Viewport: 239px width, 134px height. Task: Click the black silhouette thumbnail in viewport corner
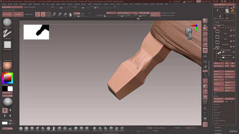37,32
